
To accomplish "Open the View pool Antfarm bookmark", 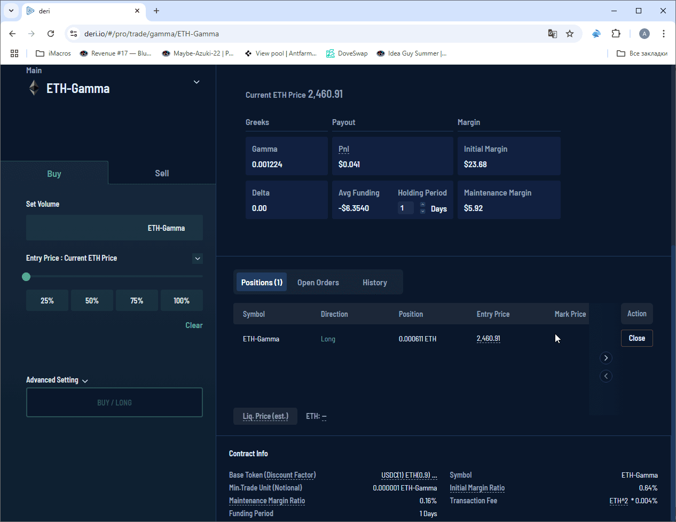I will pyautogui.click(x=280, y=53).
